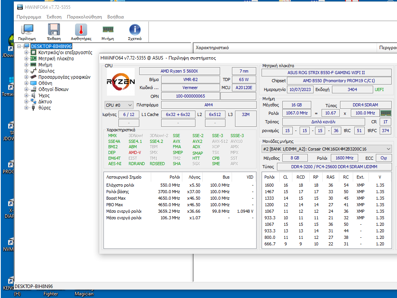This screenshot has height=298, width=397.
Task: Open the Έκθεση menu in menu bar
Action: (54, 17)
